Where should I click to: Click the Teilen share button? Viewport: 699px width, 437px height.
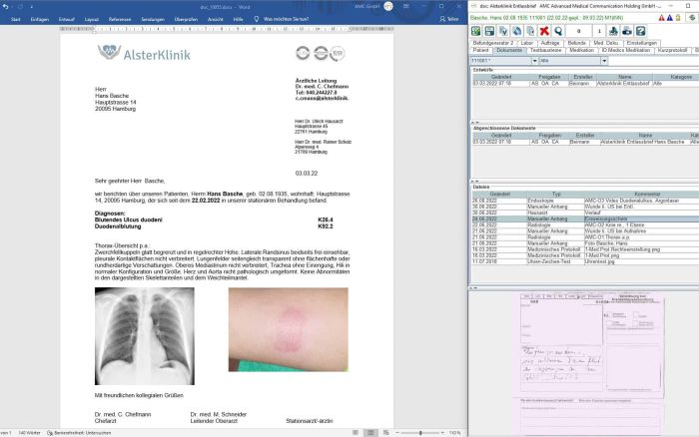coord(448,19)
